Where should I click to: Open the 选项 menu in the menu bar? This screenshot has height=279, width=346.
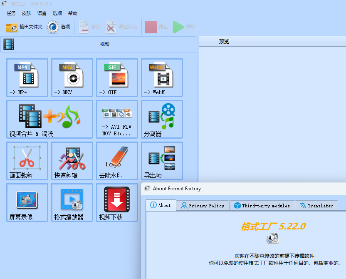coord(57,13)
